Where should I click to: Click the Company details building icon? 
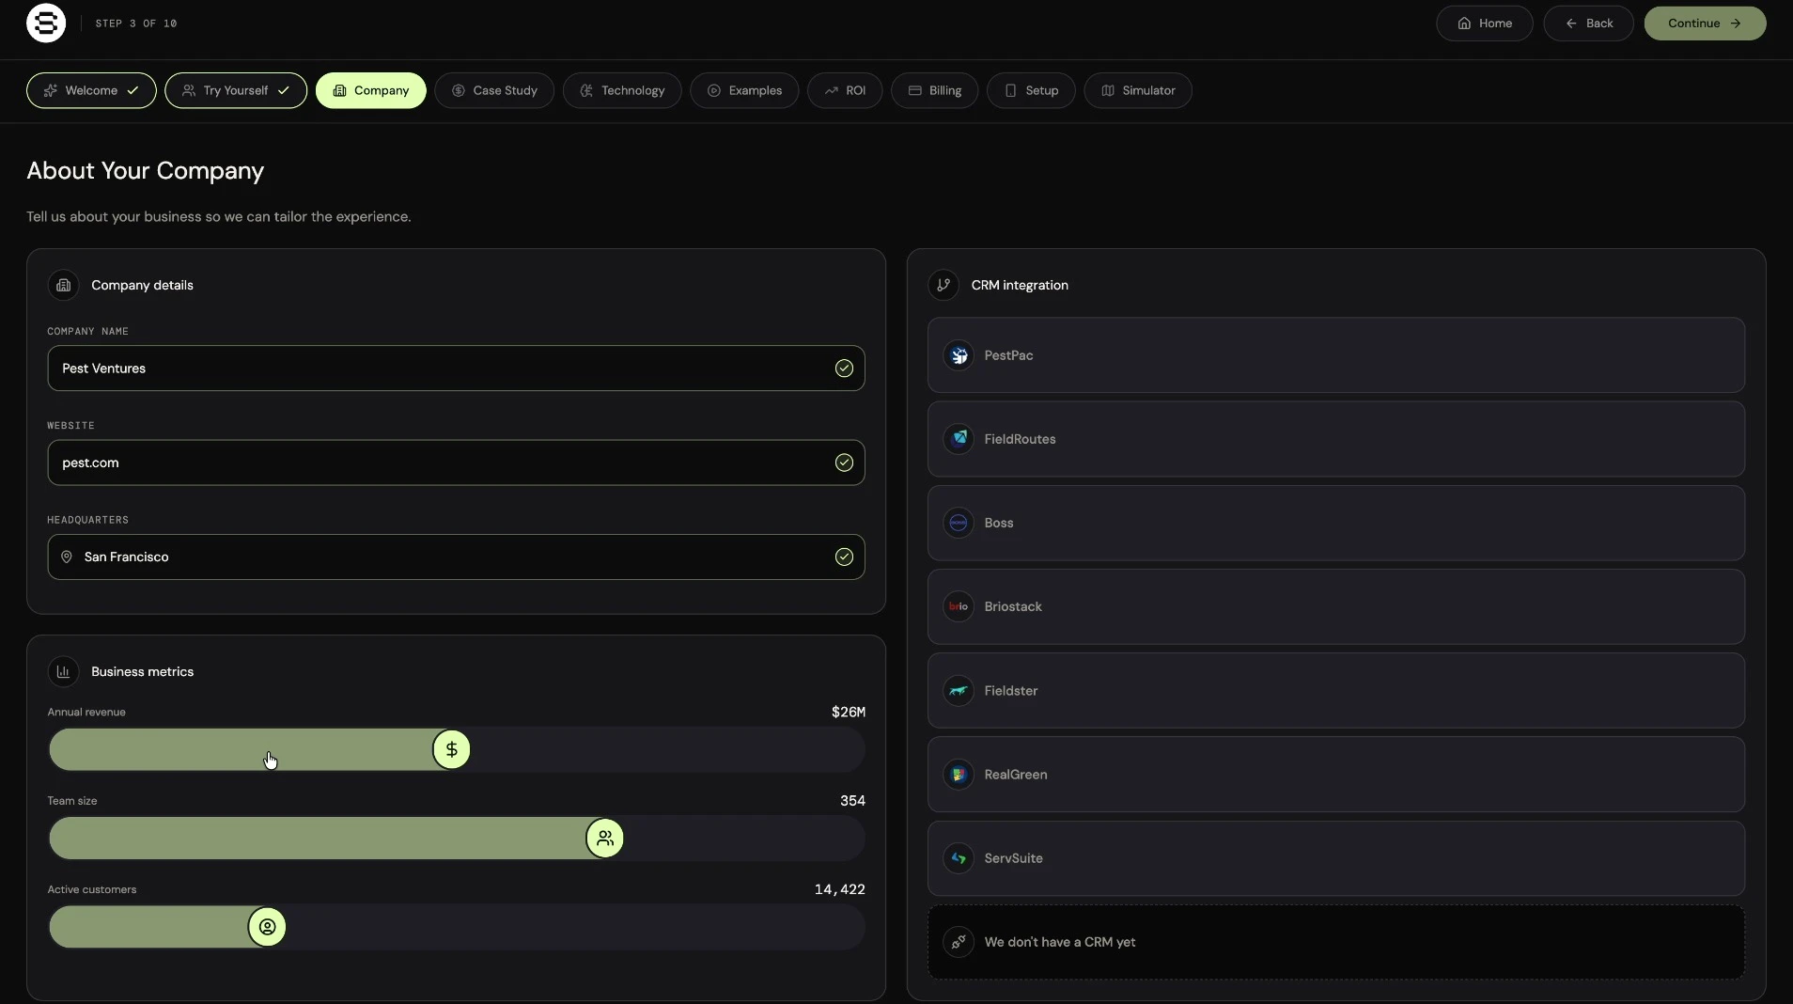pyautogui.click(x=63, y=285)
